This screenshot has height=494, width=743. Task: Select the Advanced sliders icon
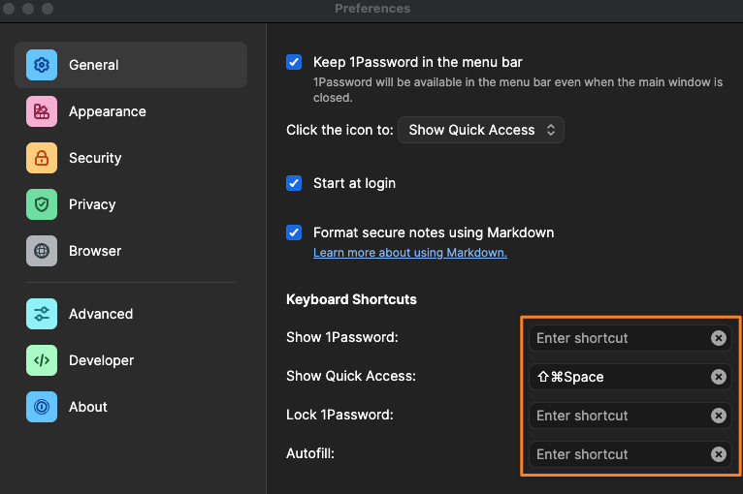coord(42,314)
